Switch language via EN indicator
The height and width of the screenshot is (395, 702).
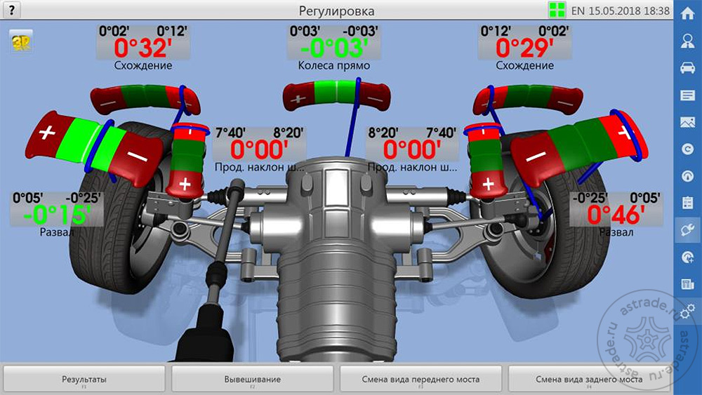(578, 11)
